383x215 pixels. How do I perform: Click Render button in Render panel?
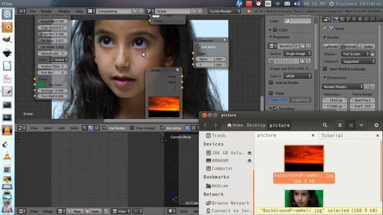(331, 46)
